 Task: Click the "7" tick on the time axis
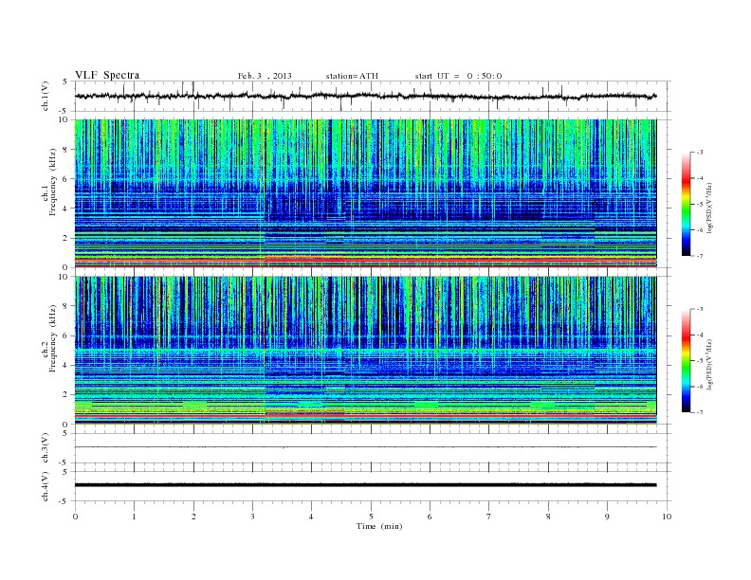coord(489,517)
